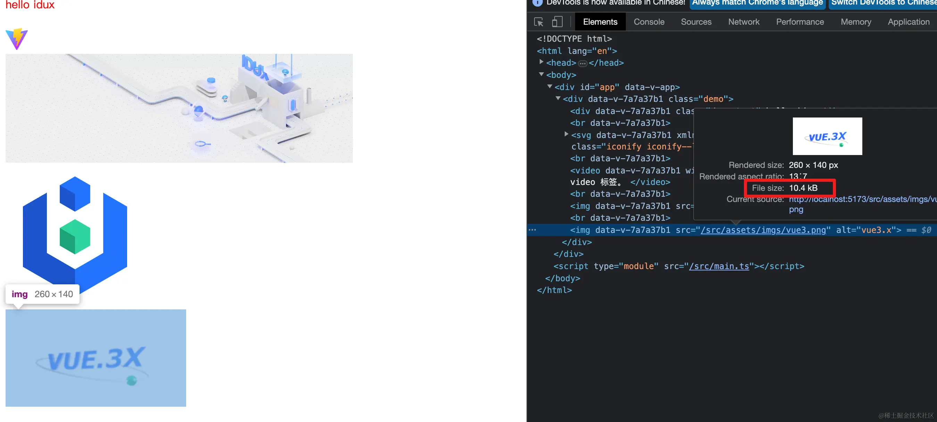Select the first img element above selected row
Image resolution: width=937 pixels, height=422 pixels.
(x=632, y=206)
